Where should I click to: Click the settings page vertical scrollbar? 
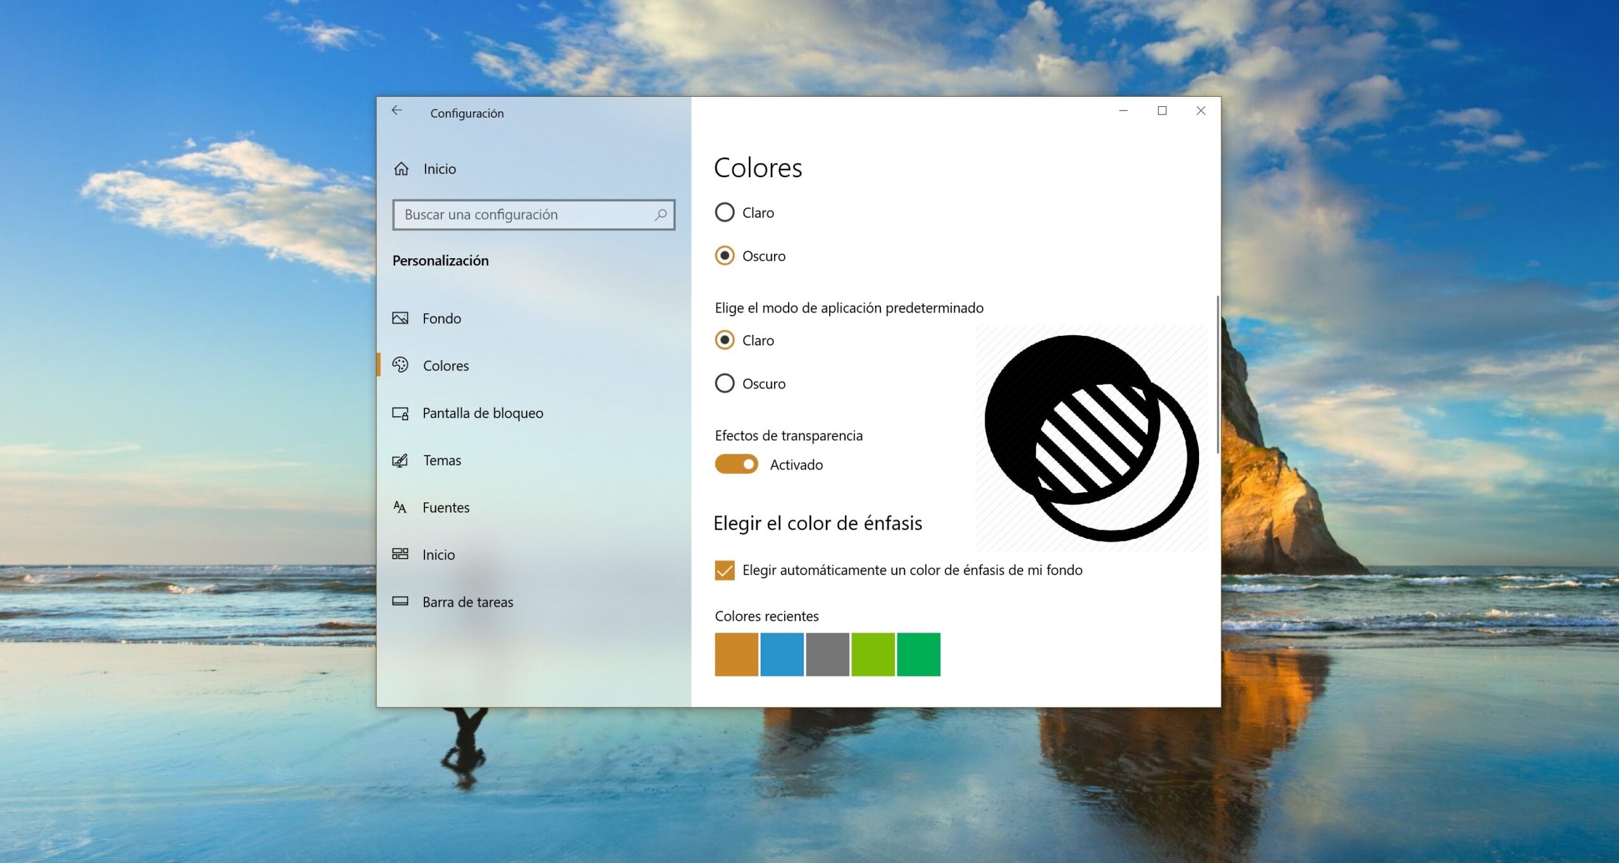1217,374
